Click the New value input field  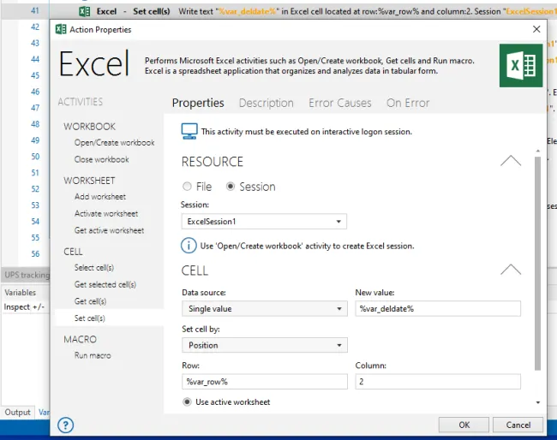pos(438,308)
